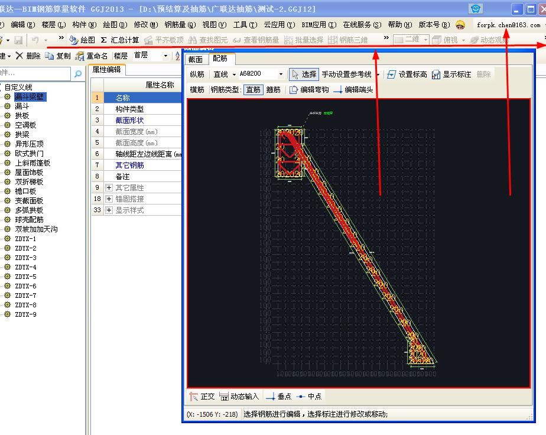Click the 重命名 rename icon

click(x=80, y=56)
